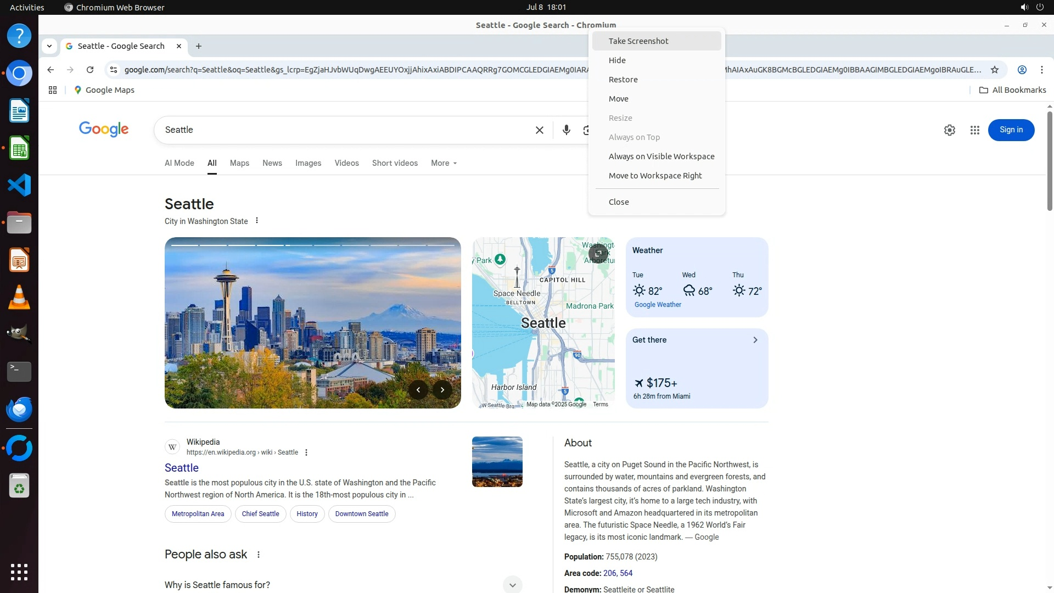This screenshot has height=593, width=1054.
Task: Reload the page
Action: [90, 70]
